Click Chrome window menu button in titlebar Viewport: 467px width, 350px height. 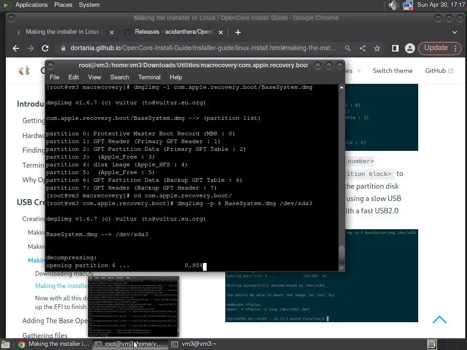(11, 18)
